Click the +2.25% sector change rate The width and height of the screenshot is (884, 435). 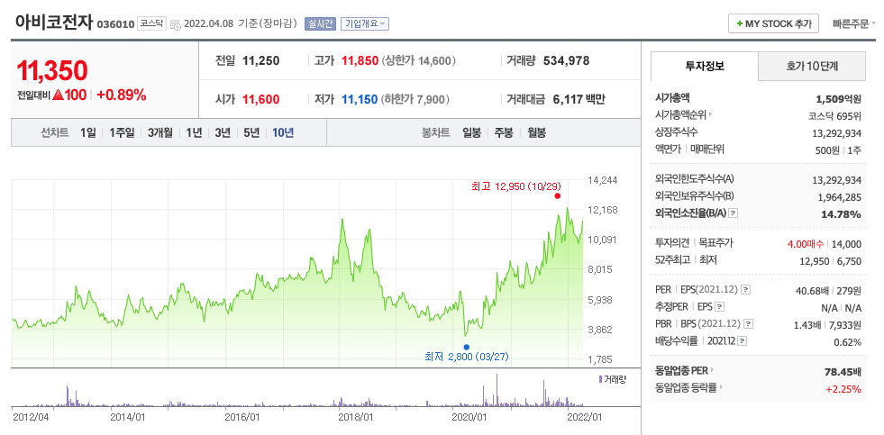[x=843, y=389]
